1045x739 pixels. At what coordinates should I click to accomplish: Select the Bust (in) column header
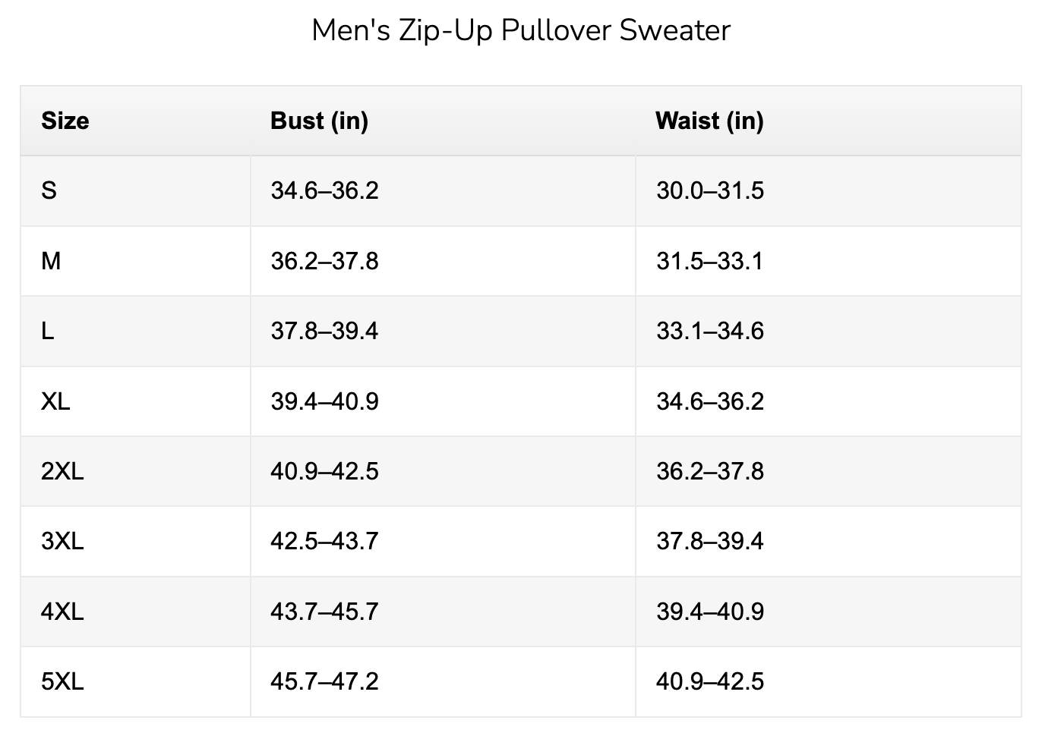pyautogui.click(x=319, y=121)
